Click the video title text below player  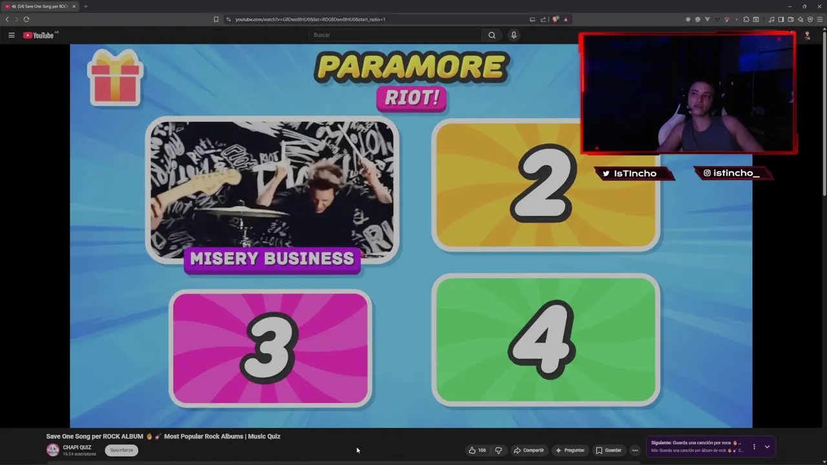(163, 437)
